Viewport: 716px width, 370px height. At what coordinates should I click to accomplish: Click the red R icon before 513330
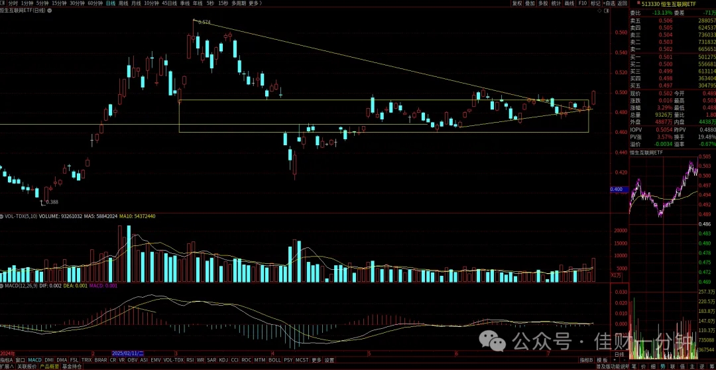pyautogui.click(x=638, y=3)
